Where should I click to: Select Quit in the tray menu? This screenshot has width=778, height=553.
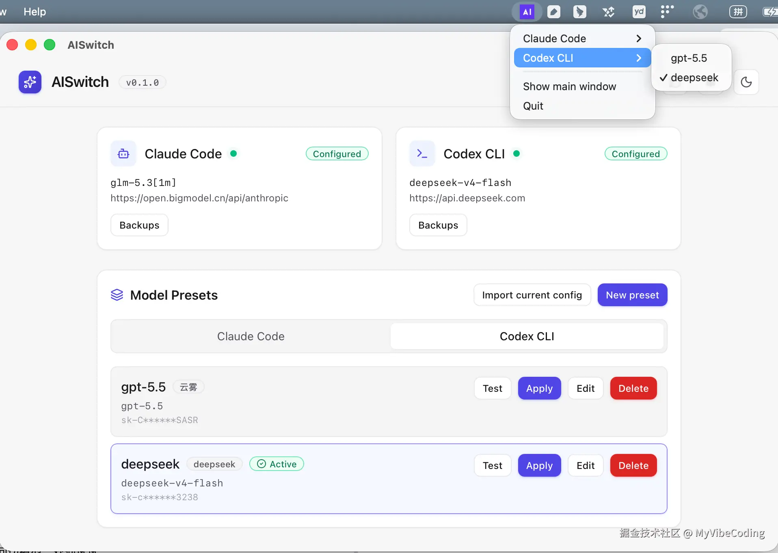pos(583,106)
